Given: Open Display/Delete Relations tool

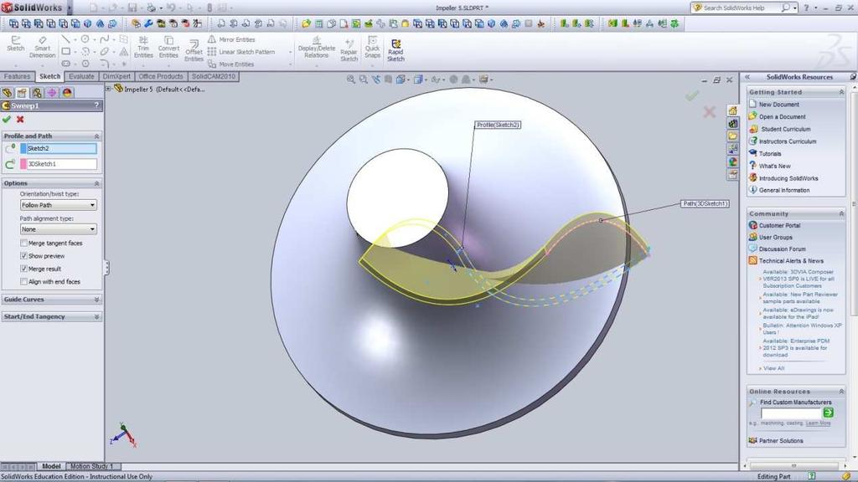Looking at the screenshot, I should coord(316,48).
